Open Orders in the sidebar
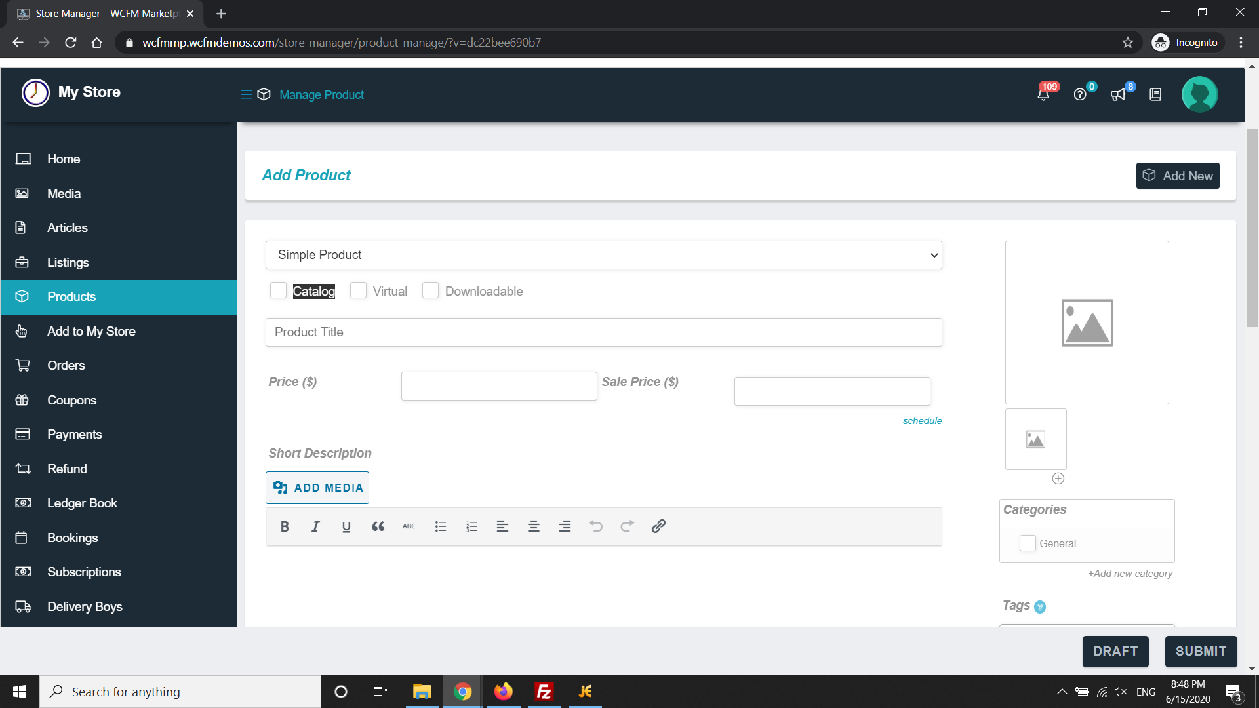This screenshot has width=1259, height=708. 119,366
